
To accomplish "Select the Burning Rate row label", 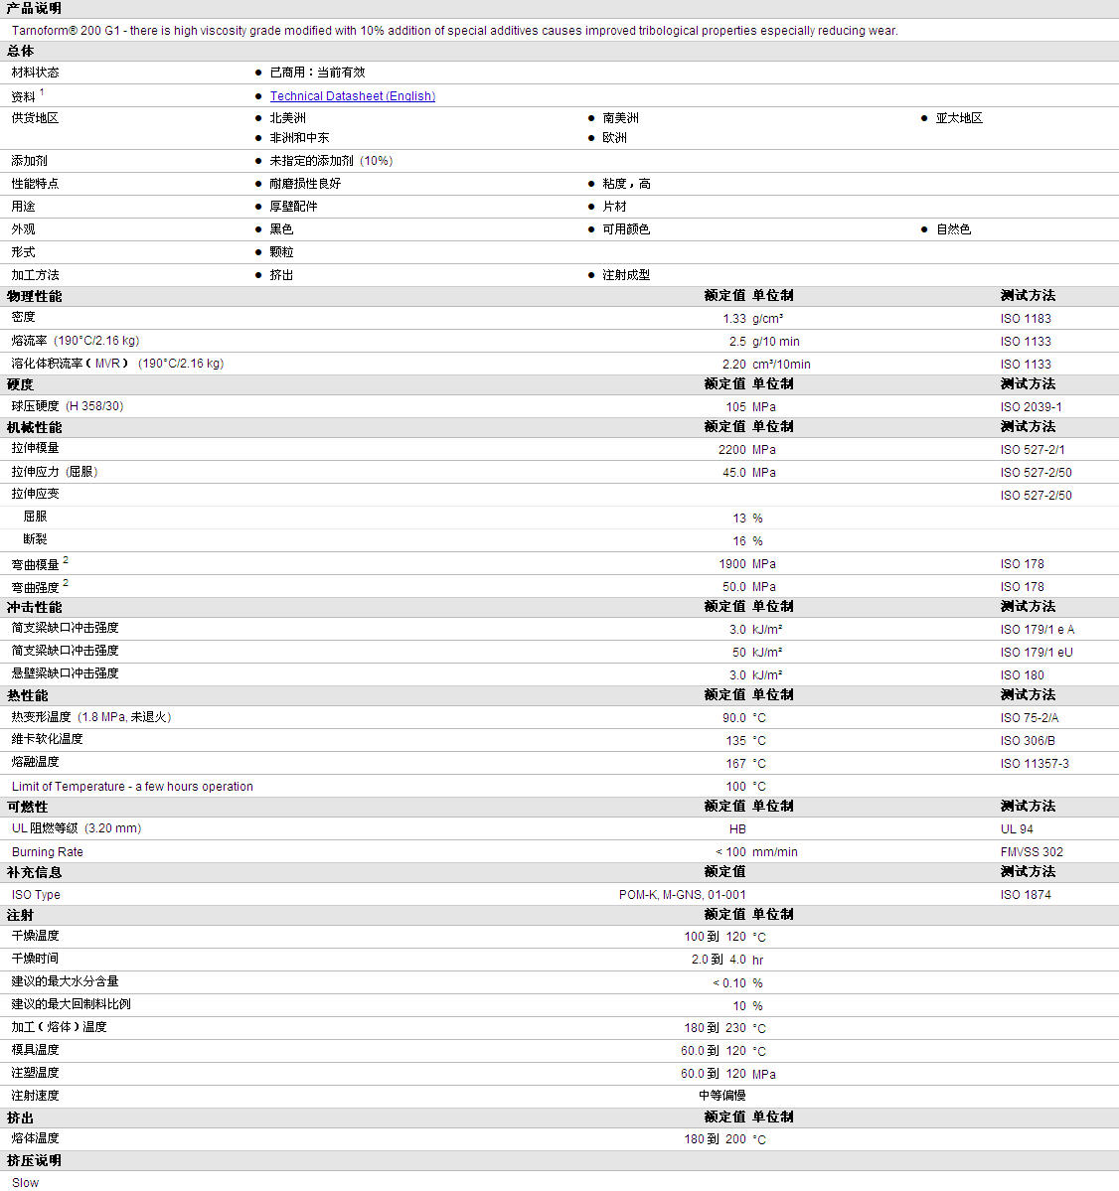I will tap(47, 851).
